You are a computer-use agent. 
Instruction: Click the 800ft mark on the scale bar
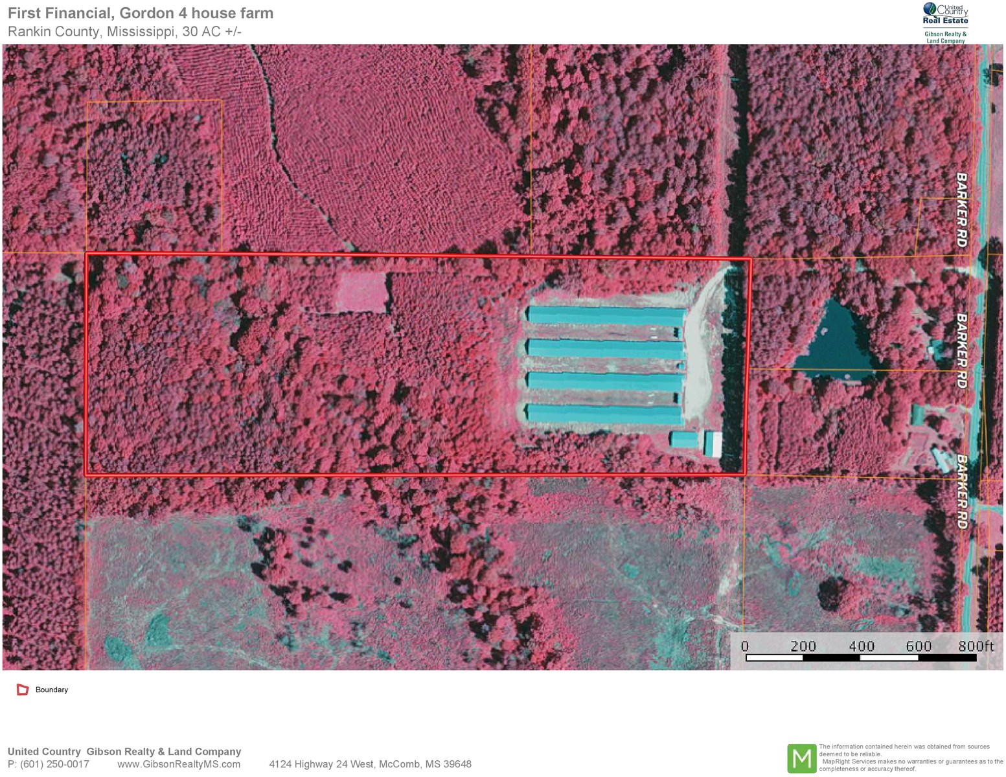[x=976, y=646]
